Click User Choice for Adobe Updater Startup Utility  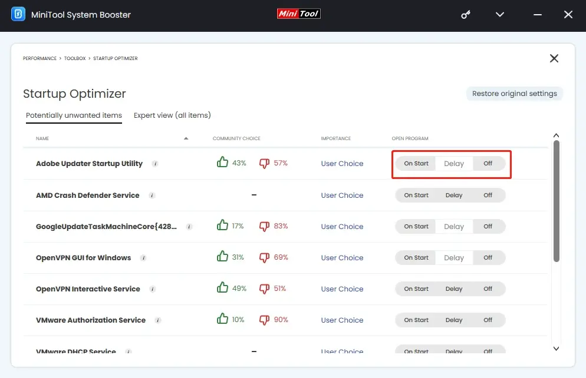point(342,164)
